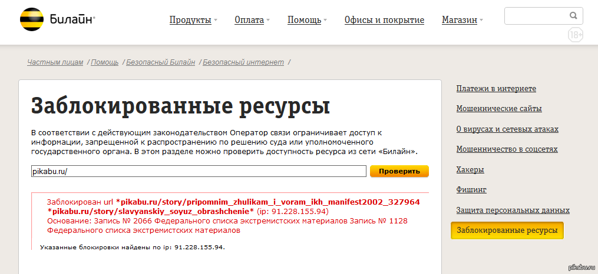Expand the Оплата dropdown menu
598x274 pixels.
point(249,20)
